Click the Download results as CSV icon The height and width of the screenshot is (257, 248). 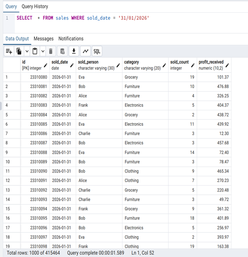(74, 51)
